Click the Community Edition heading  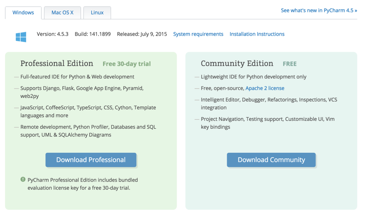[x=237, y=63]
